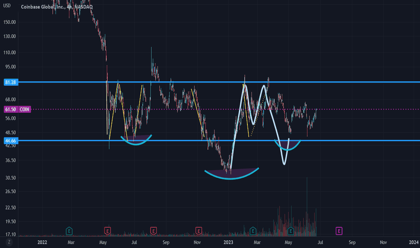Click the 130.00 price axis label

click(x=9, y=37)
